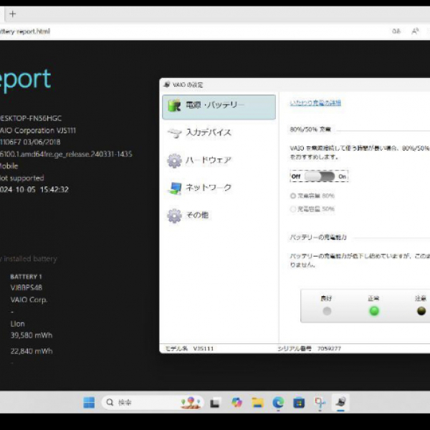The width and height of the screenshot is (430, 430).
Task: Click the 03/06/2018 BIOS date text
Action: (42, 142)
